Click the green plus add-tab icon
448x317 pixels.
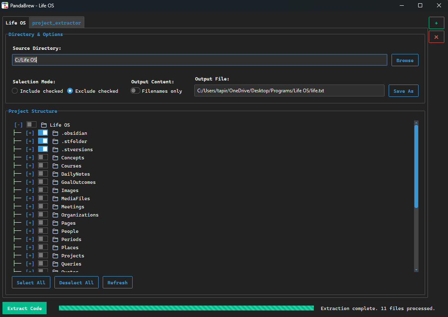436,23
